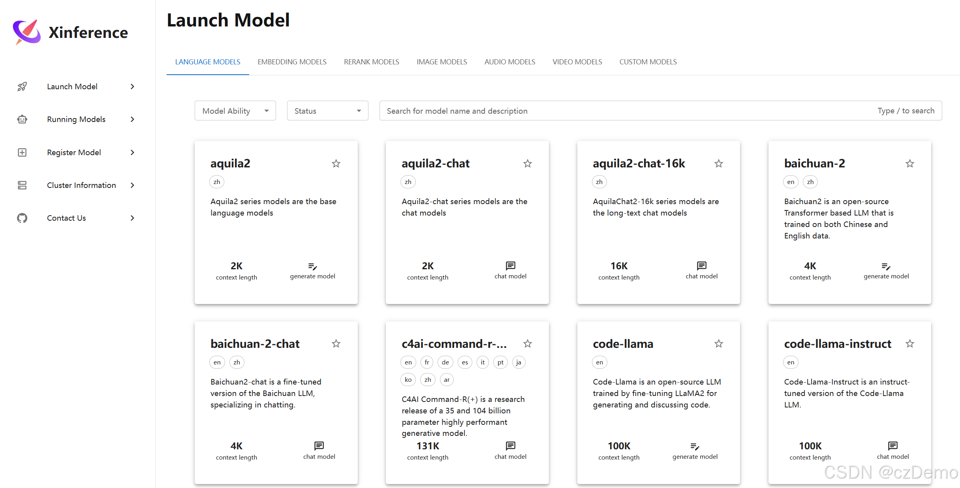
Task: Click the Contact Us GitHub icon
Action: pos(22,218)
